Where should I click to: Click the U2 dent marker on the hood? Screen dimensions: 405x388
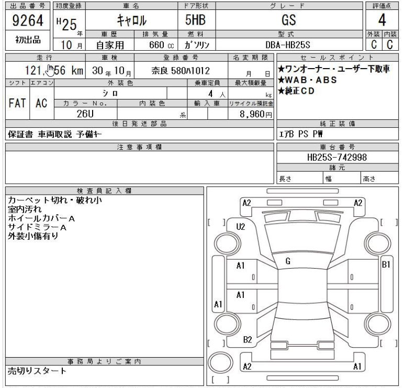241,227
